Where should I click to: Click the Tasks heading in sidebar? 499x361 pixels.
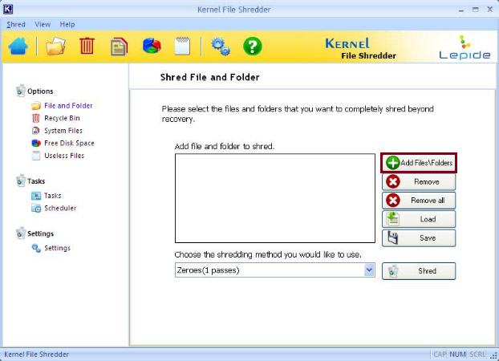(36, 181)
